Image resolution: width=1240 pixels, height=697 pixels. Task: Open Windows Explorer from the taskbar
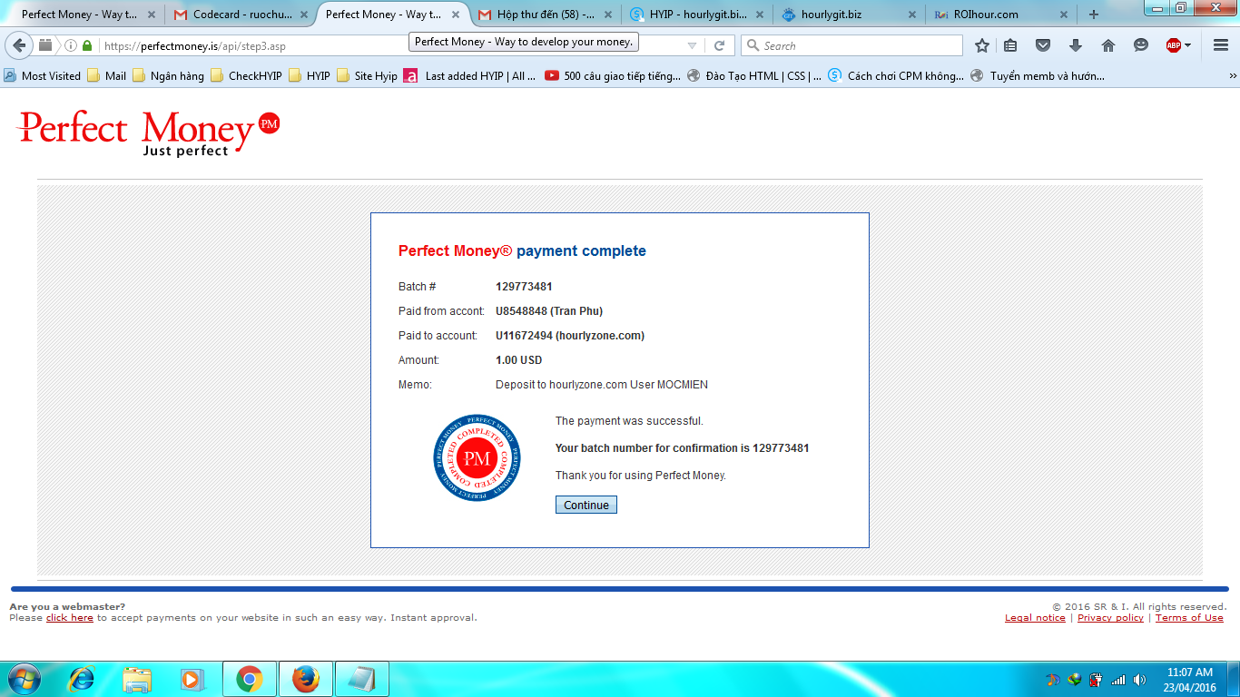coord(137,679)
